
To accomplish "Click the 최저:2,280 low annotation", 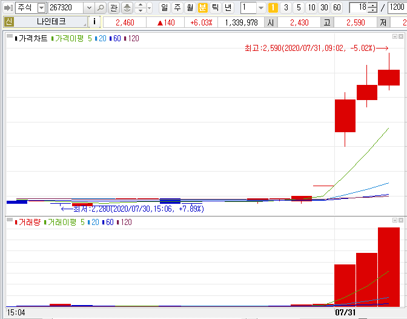I will coord(133,209).
